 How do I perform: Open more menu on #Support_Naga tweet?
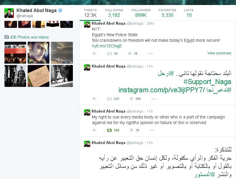(x=154, y=99)
